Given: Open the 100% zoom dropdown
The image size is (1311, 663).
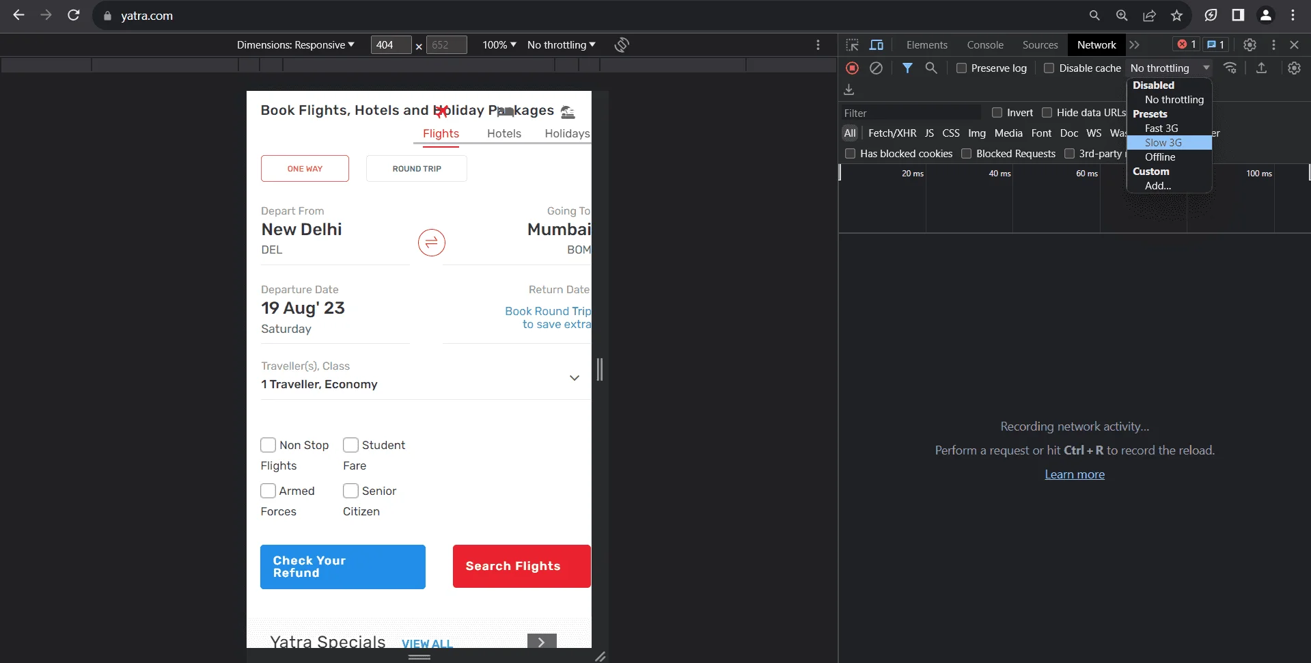Looking at the screenshot, I should [x=499, y=45].
